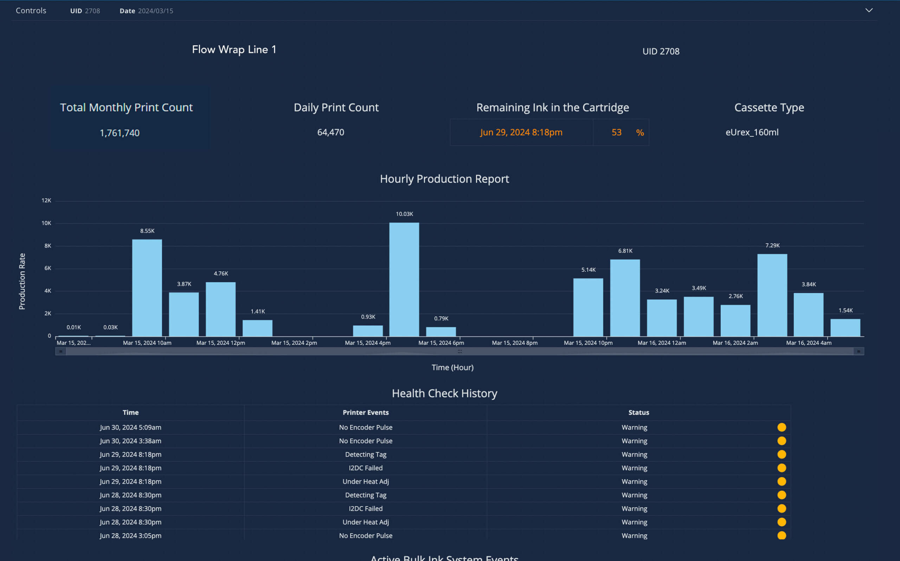Click the warning dot for Jun 30 5:09am
The height and width of the screenshot is (561, 900).
pyautogui.click(x=781, y=427)
